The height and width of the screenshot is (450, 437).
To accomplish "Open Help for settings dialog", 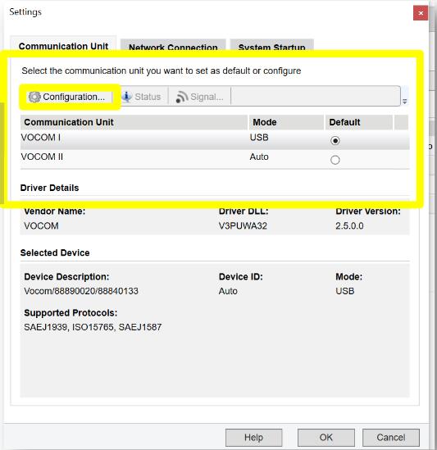I will (x=254, y=438).
